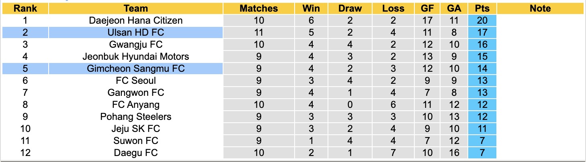Viewport: 586px width, 162px height.
Task: Click the Note column header
Action: (540, 8)
